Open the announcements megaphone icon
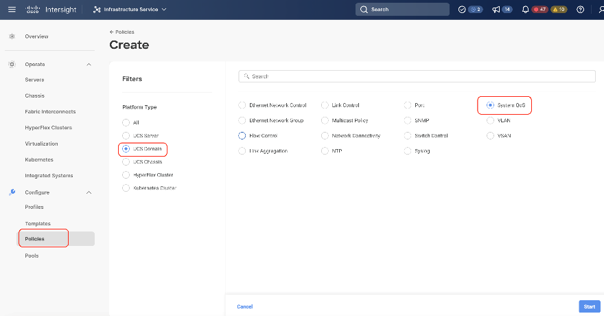Screen dimensions: 604x316 (x=496, y=10)
